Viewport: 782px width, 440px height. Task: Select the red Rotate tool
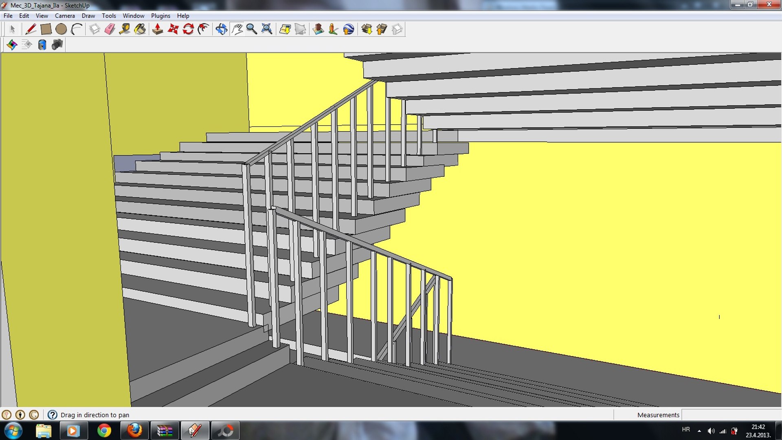(x=188, y=29)
